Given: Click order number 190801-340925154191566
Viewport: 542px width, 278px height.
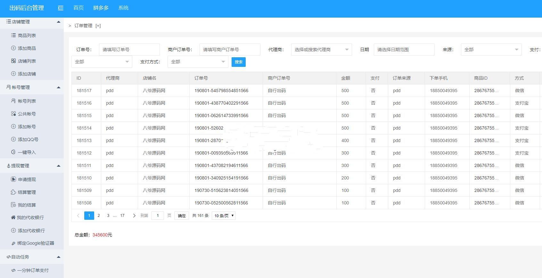Looking at the screenshot, I should point(221,178).
